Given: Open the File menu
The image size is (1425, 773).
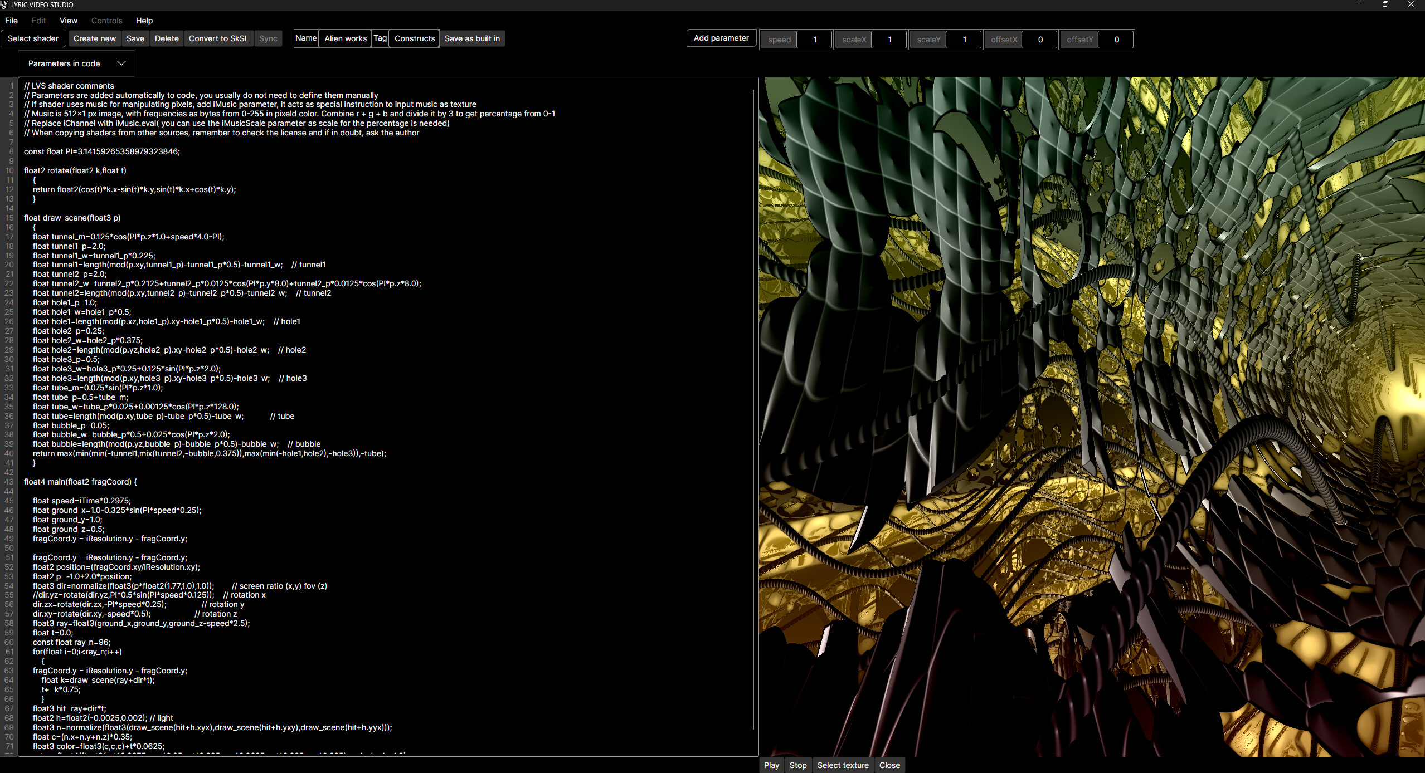Looking at the screenshot, I should pos(11,21).
